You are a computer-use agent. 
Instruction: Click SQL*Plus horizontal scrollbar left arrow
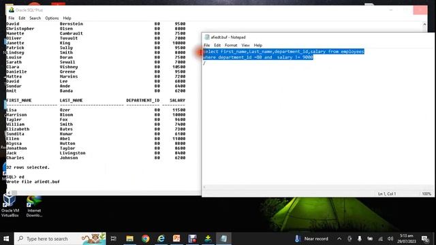(x=9, y=193)
